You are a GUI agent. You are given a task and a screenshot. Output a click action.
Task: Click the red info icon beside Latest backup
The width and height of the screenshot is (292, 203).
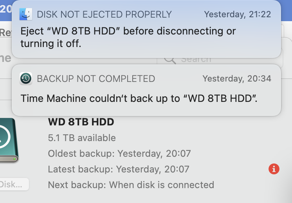point(274,169)
